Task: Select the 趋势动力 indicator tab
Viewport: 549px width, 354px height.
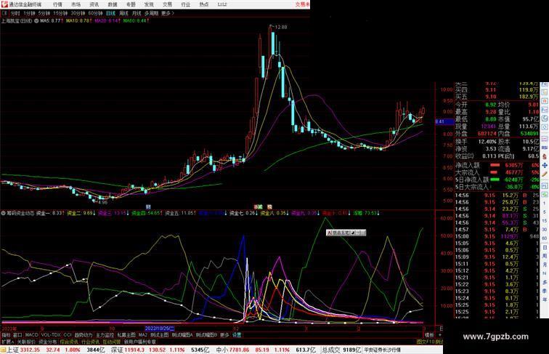Action: [x=84, y=335]
